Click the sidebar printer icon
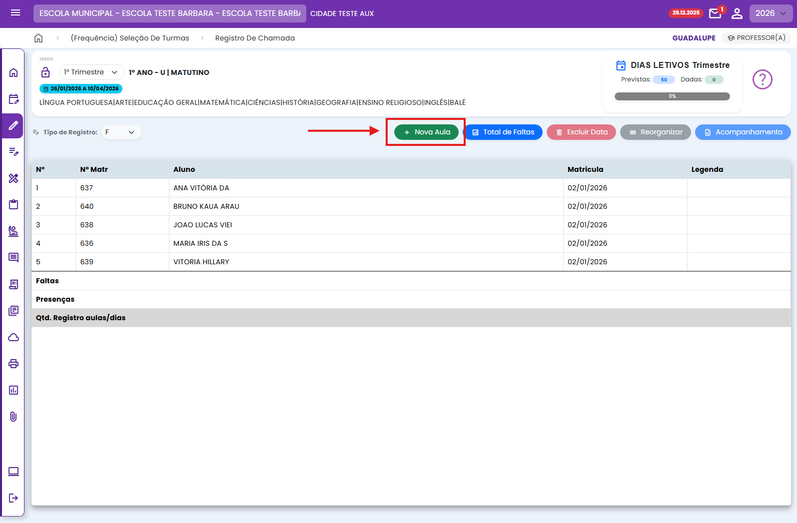Screen dimensions: 797x523 (x=13, y=364)
